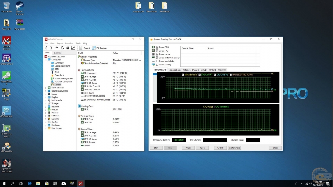Open the CPUID CPU-Z desktop icon

[x=6, y=59]
